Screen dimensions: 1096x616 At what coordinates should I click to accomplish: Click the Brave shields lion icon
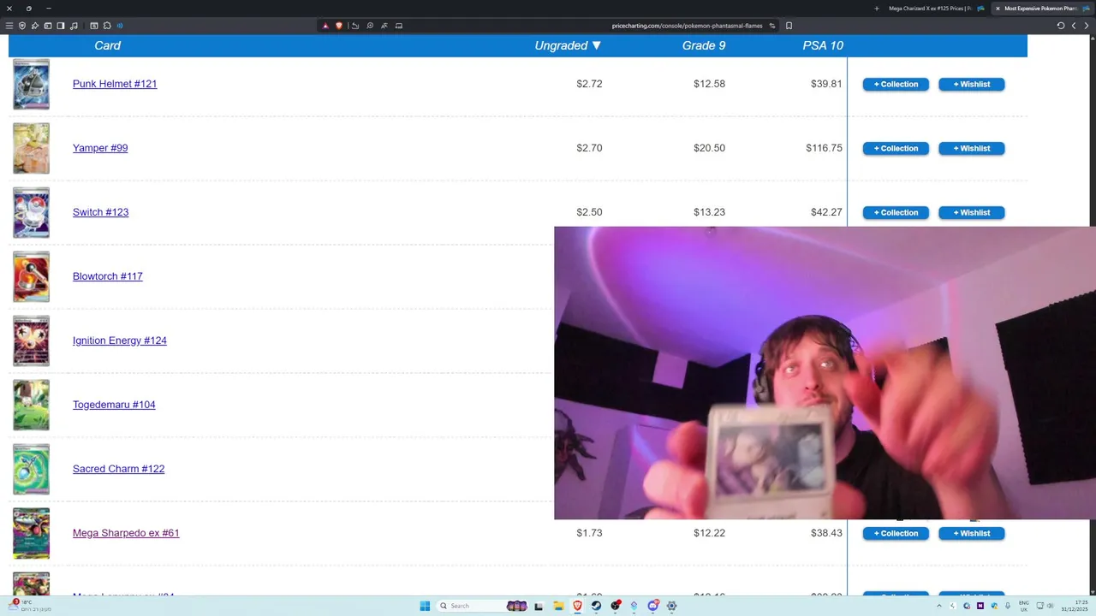click(339, 26)
